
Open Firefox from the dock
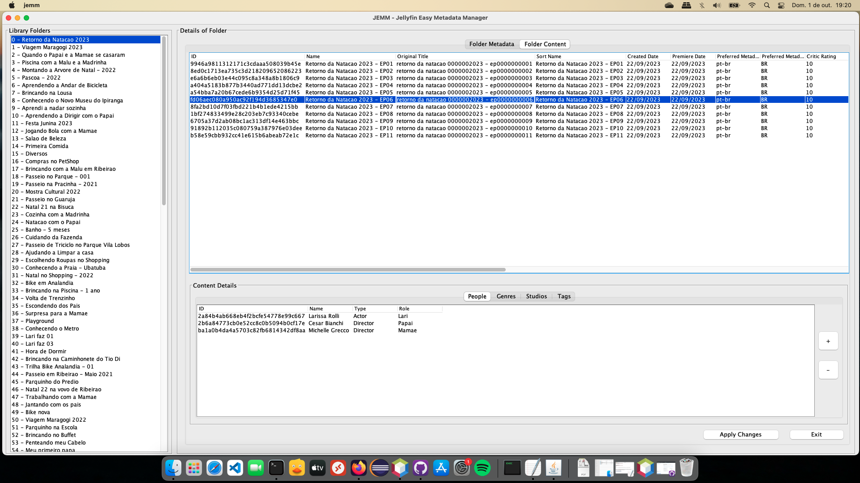point(359,468)
